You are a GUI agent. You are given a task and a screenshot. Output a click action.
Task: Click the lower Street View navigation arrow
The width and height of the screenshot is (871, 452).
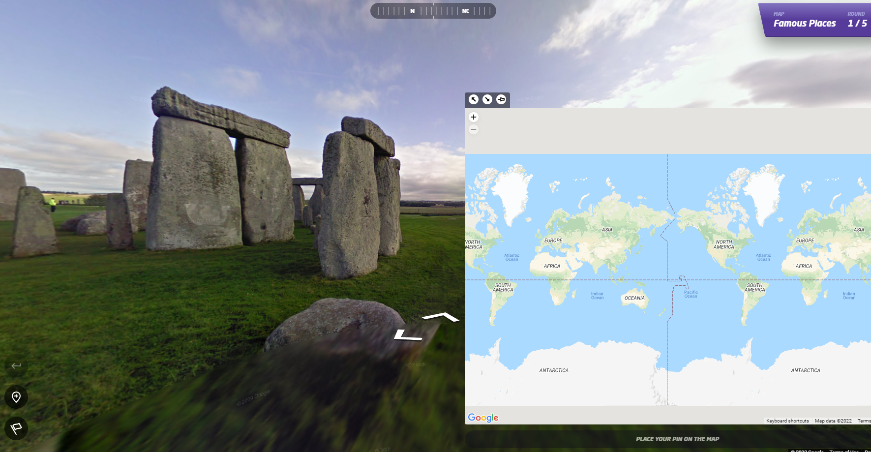[x=408, y=335]
